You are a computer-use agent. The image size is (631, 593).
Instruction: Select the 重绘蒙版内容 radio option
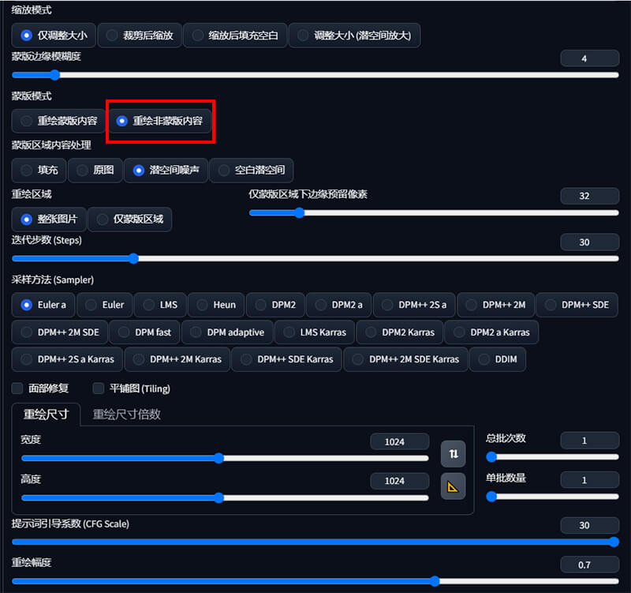coord(59,121)
